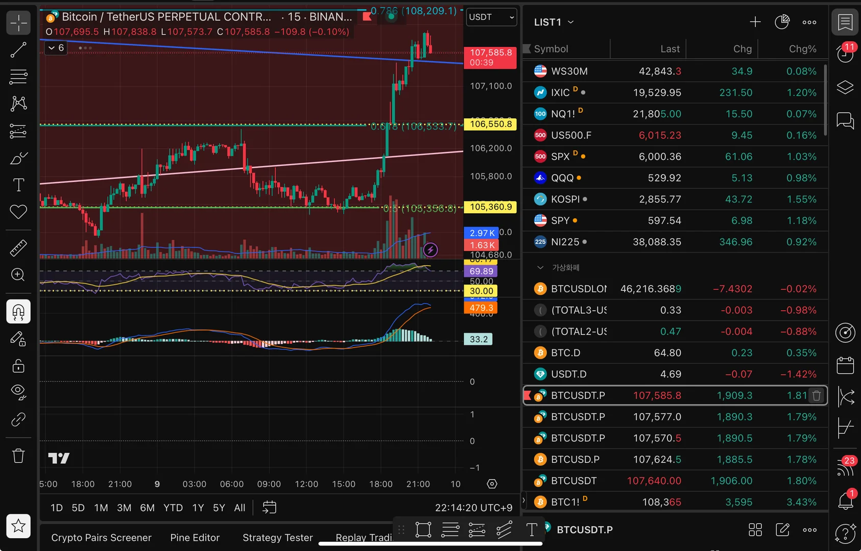
Task: Select the Text tool in floating toolbar
Action: coord(532,530)
